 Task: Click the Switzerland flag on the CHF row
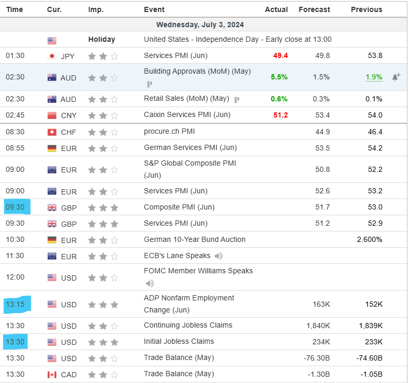click(x=52, y=132)
